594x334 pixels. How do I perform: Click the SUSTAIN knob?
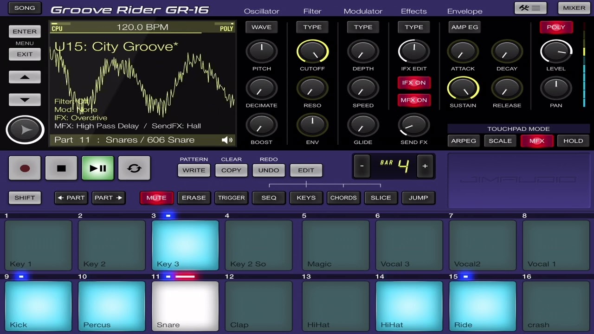463,88
